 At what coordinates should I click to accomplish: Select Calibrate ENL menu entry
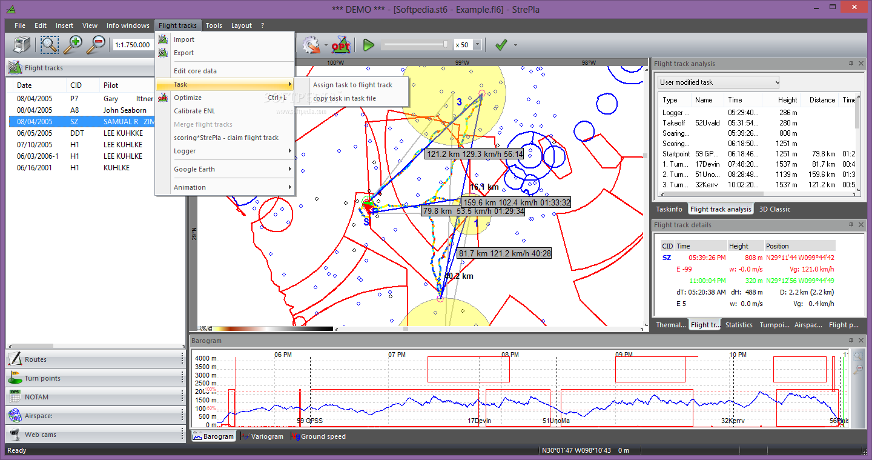coord(225,111)
